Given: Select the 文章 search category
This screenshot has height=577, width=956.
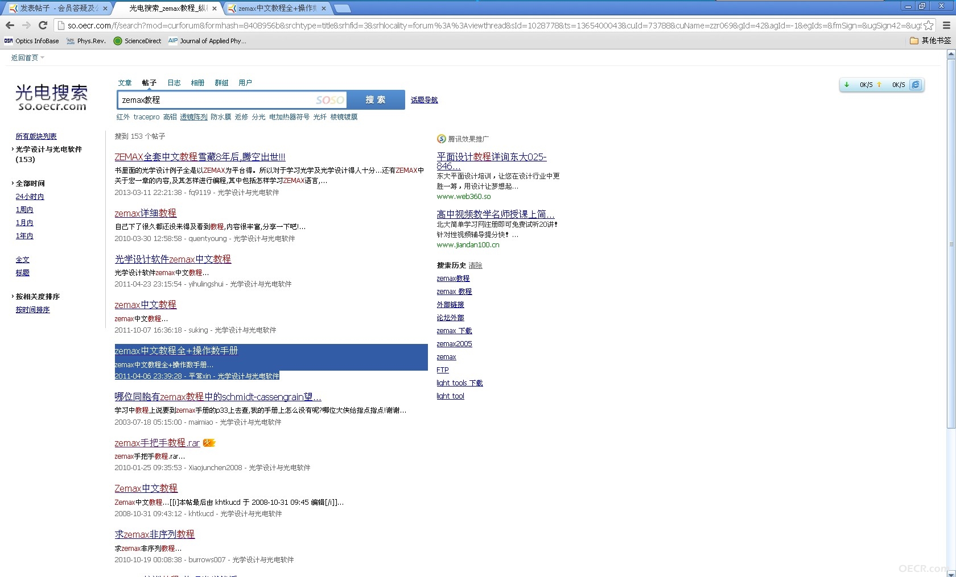Looking at the screenshot, I should [125, 83].
